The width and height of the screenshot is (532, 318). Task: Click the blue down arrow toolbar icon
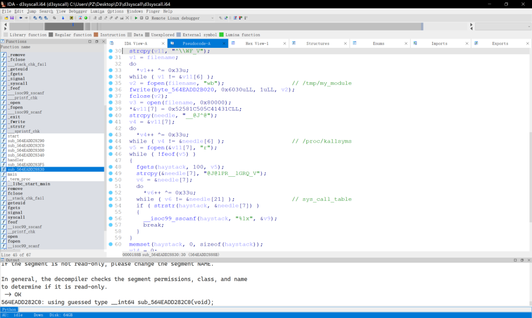click(63, 18)
